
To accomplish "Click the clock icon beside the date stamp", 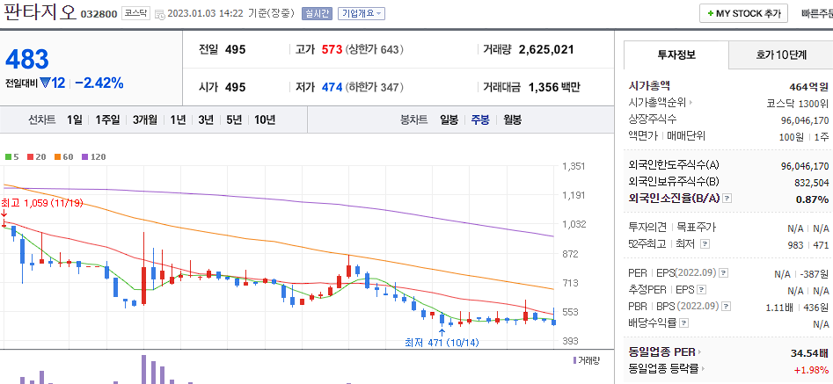I will tap(159, 15).
